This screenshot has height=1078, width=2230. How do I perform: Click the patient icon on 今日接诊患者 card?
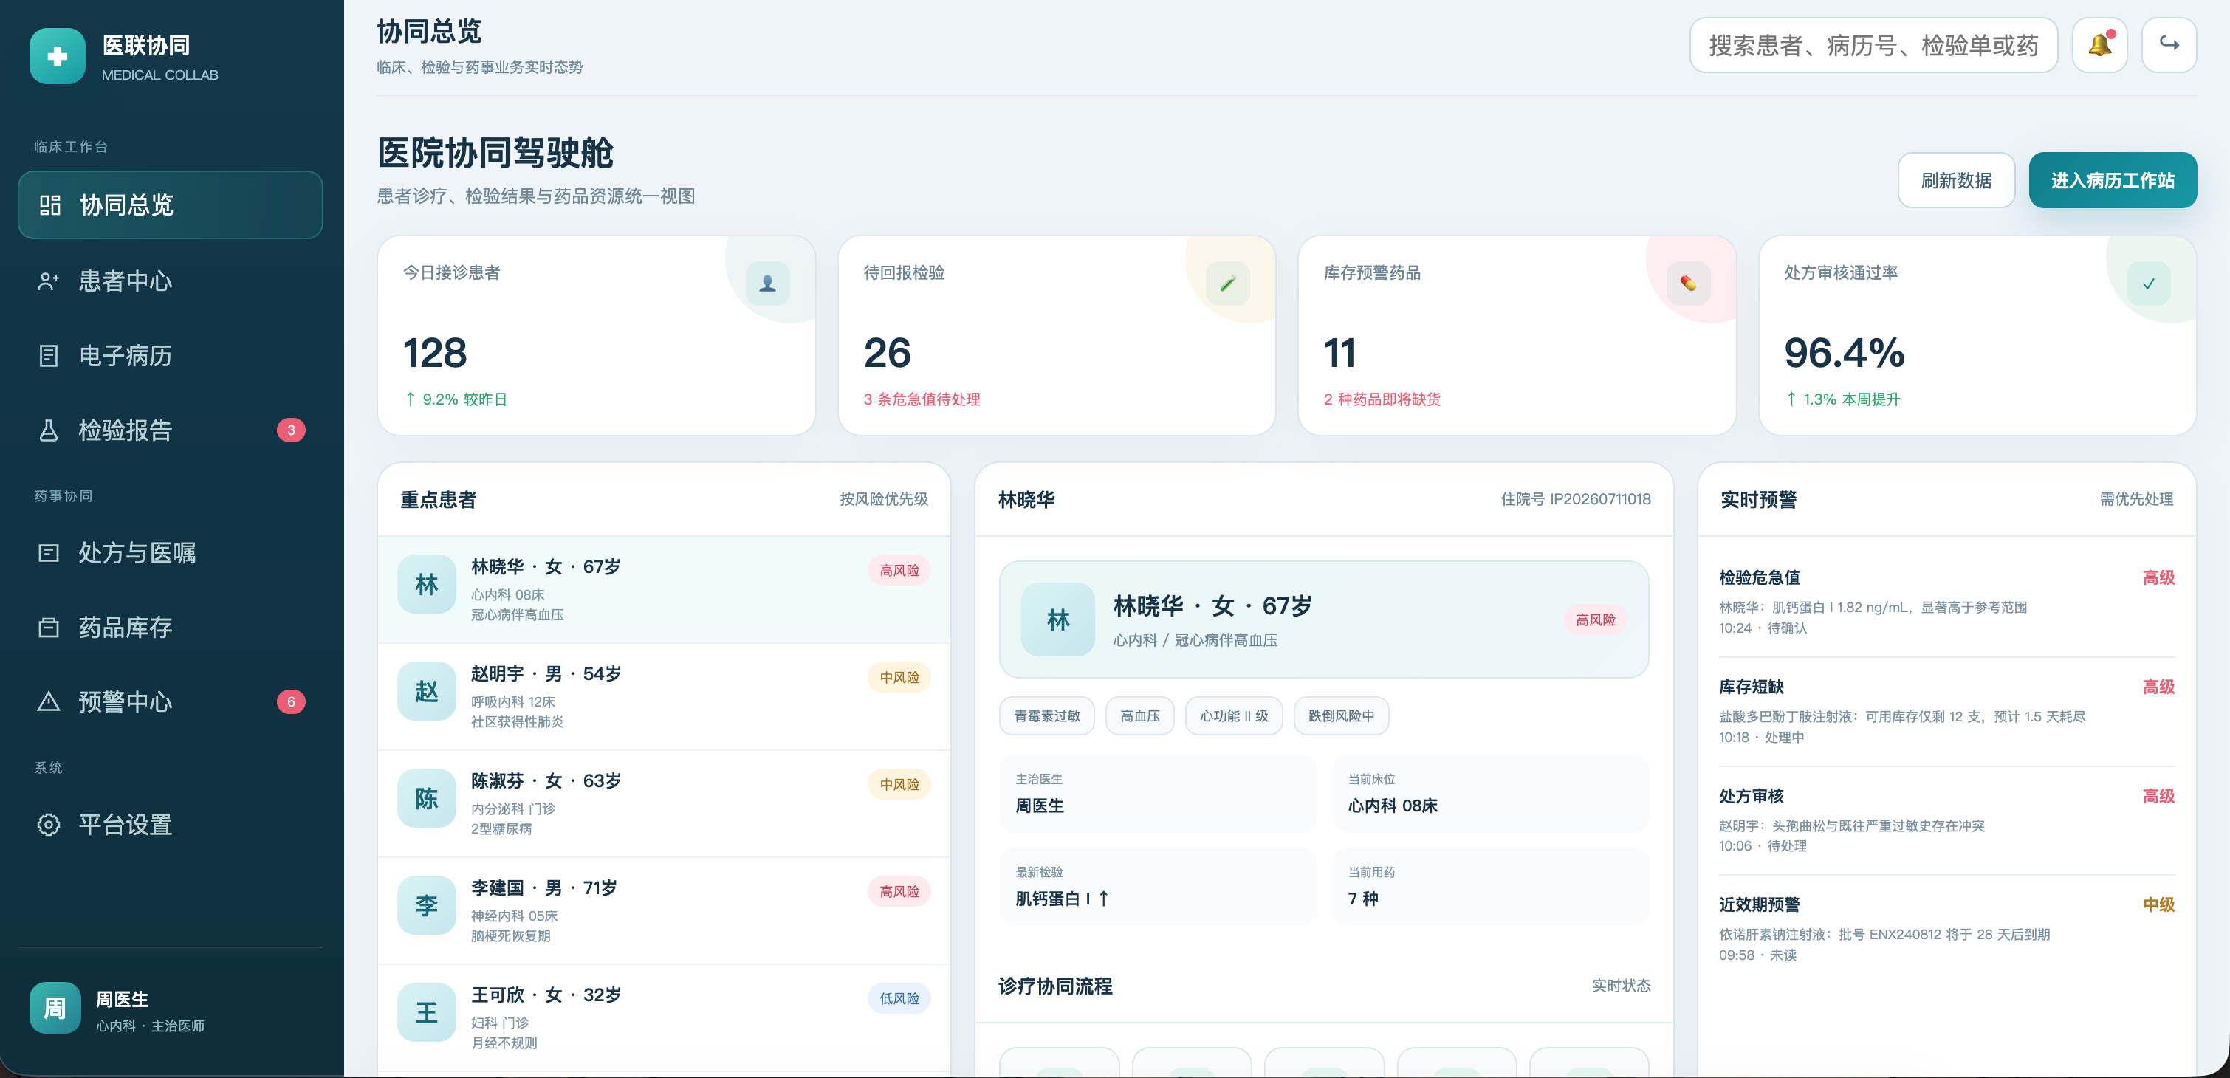(x=768, y=283)
